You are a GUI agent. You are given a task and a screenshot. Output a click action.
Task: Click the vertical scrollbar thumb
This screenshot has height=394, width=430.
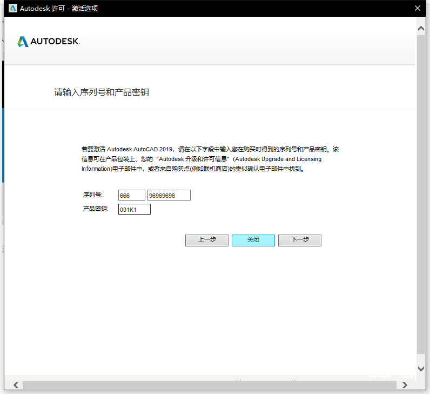click(421, 195)
